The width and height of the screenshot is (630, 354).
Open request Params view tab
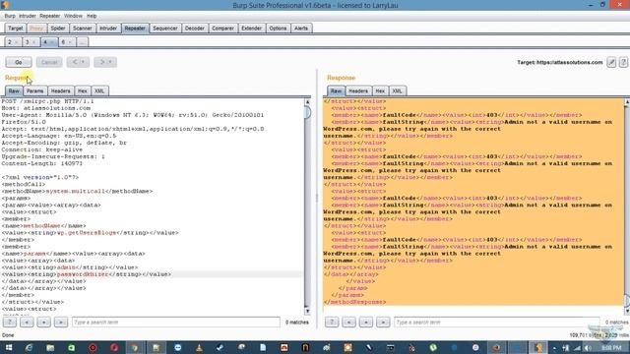(35, 91)
